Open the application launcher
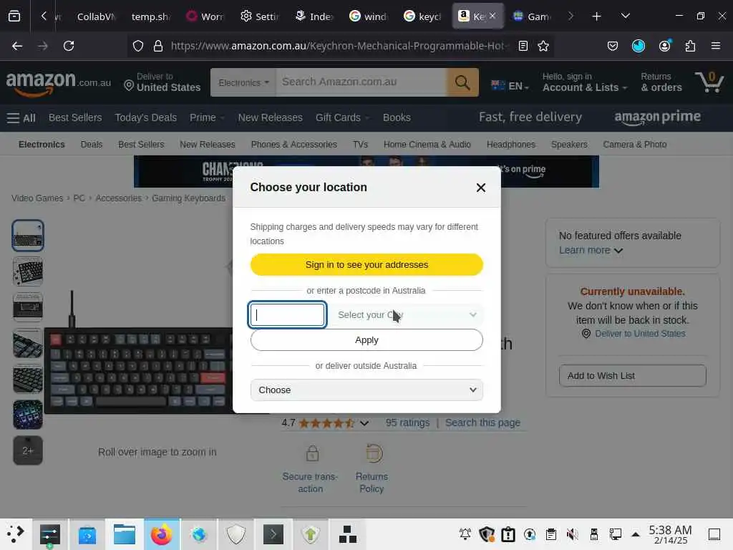This screenshot has height=550, width=733. pyautogui.click(x=15, y=534)
